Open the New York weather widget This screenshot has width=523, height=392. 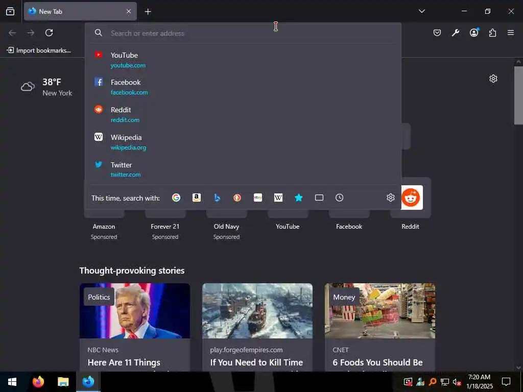(x=46, y=87)
